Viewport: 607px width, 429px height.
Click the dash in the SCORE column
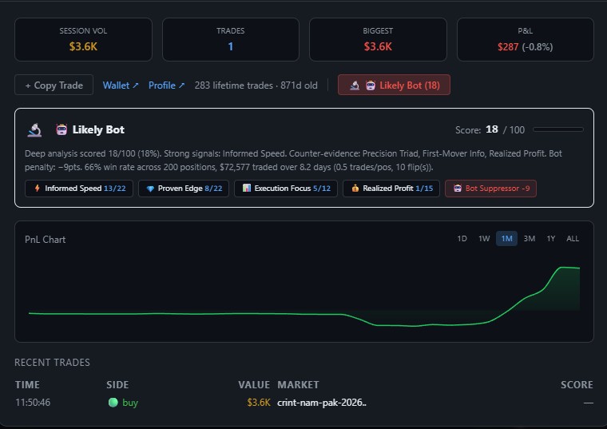589,403
